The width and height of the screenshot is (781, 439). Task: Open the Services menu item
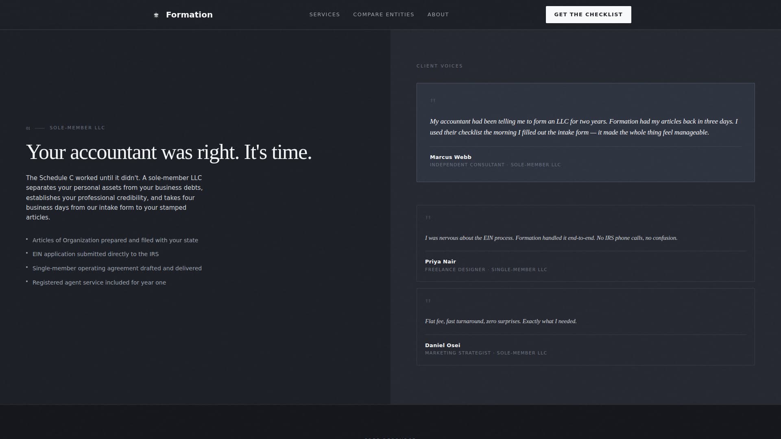[325, 15]
